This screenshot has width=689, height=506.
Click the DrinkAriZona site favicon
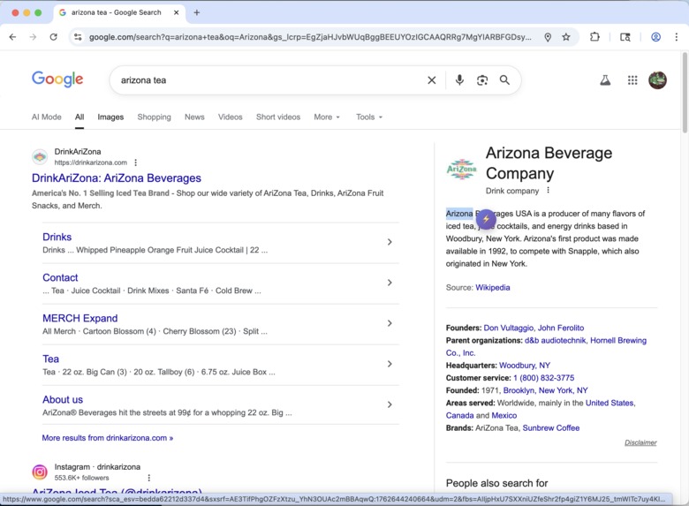(40, 157)
